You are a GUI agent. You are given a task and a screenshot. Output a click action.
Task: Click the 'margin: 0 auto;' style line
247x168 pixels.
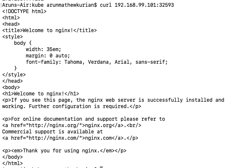[x=48, y=56]
